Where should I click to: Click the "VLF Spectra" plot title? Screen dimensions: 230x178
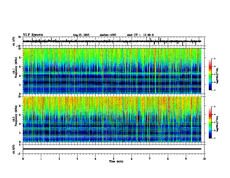(33, 35)
